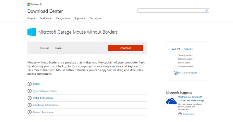Screen dimensions: 233x122
Task: Open the Categories dropdown menu
Action: pos(63,18)
